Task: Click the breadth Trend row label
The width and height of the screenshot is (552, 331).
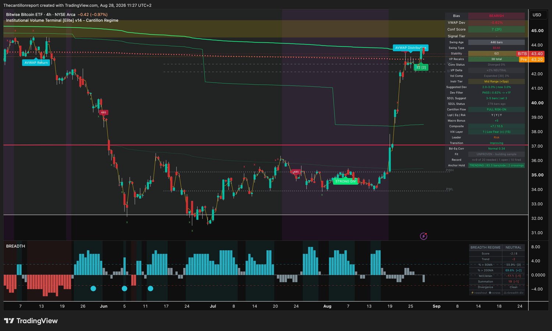Action: pos(486,259)
